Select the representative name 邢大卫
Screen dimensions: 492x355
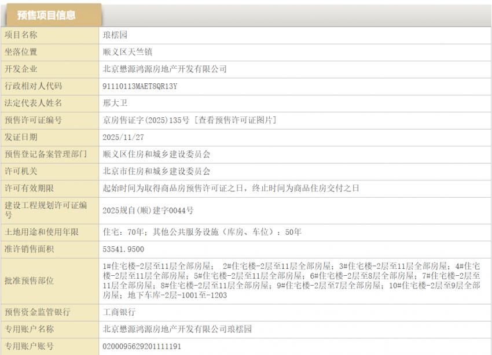click(x=115, y=103)
